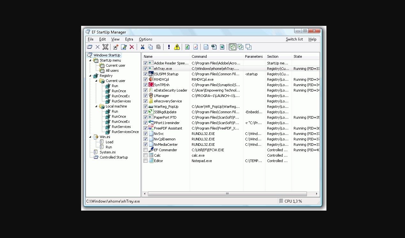Click the horizontal scrollbar thumb

227,194
